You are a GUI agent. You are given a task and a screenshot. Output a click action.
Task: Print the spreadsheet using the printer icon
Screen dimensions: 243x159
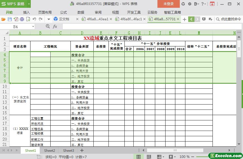click(x=22, y=19)
